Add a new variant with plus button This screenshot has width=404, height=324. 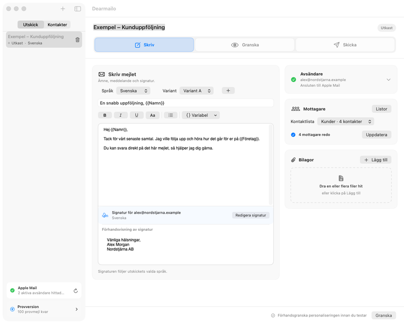click(228, 91)
